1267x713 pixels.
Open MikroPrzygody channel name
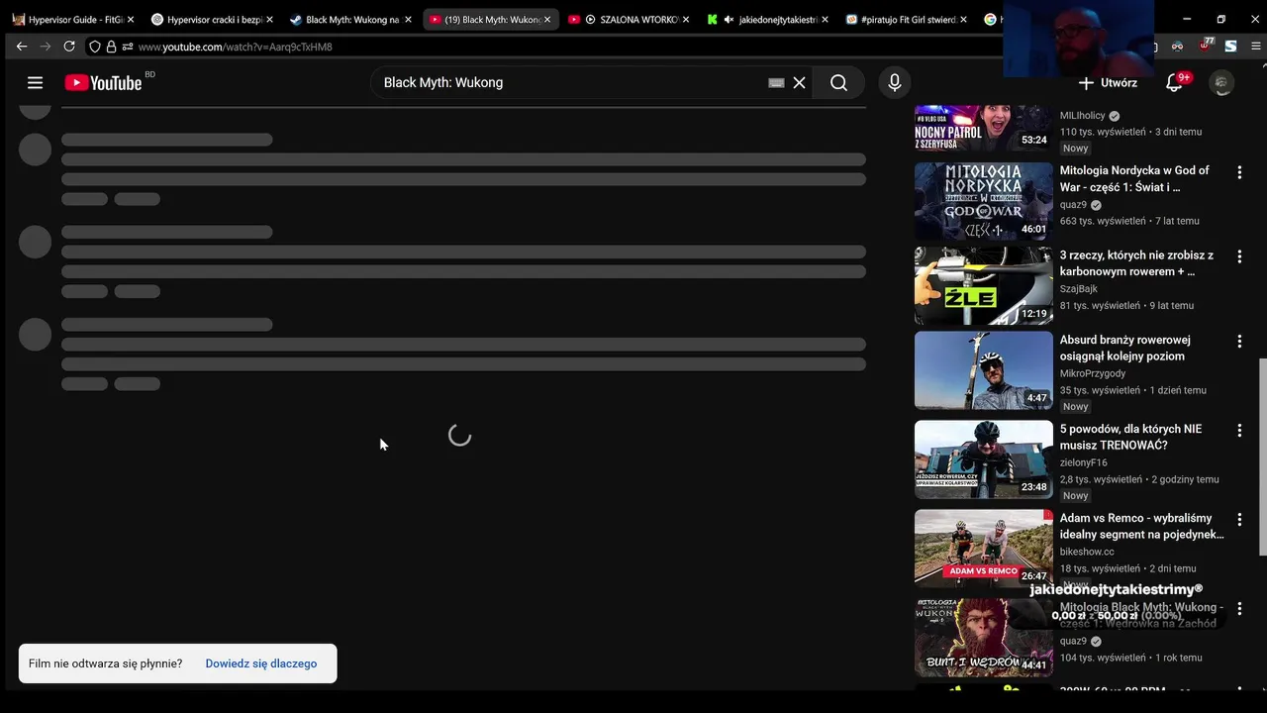point(1093,373)
